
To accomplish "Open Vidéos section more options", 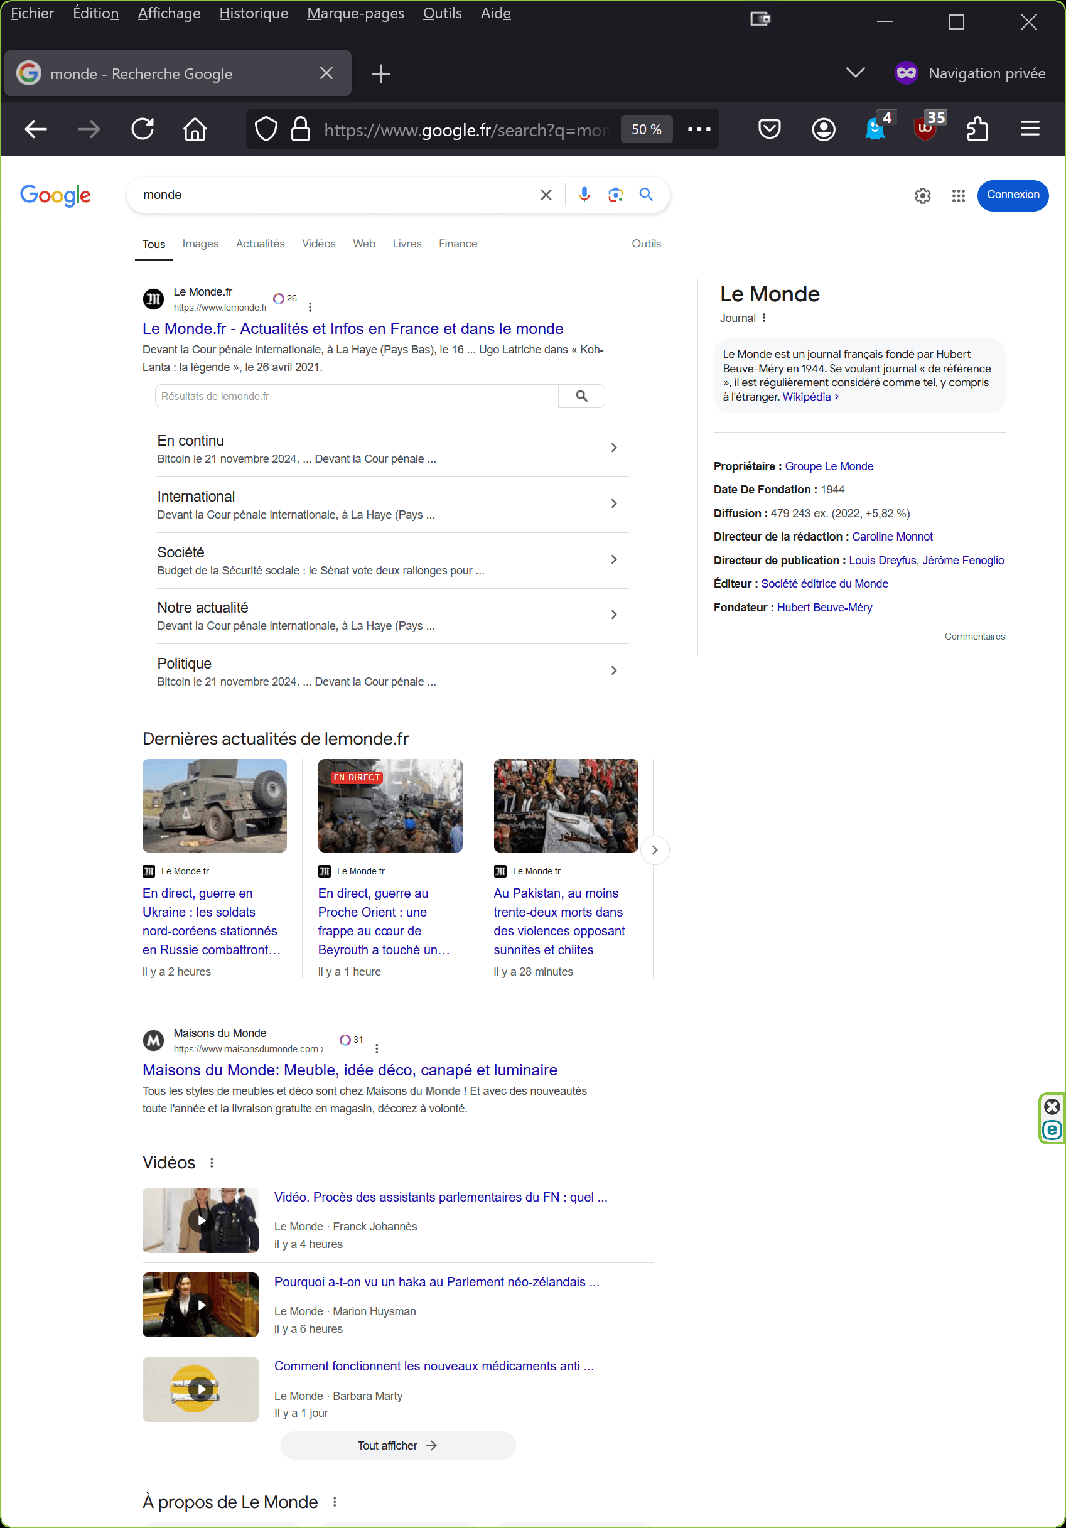I will [x=212, y=1163].
